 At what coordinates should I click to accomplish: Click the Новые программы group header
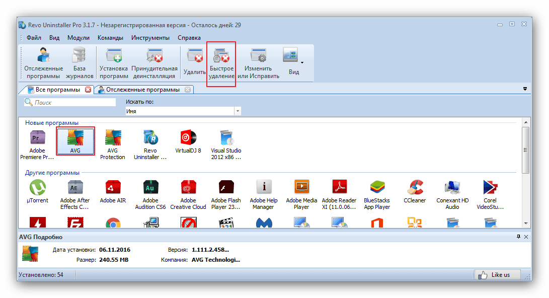pyautogui.click(x=51, y=123)
